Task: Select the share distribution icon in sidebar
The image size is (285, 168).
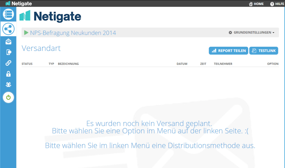Action: 8,29
